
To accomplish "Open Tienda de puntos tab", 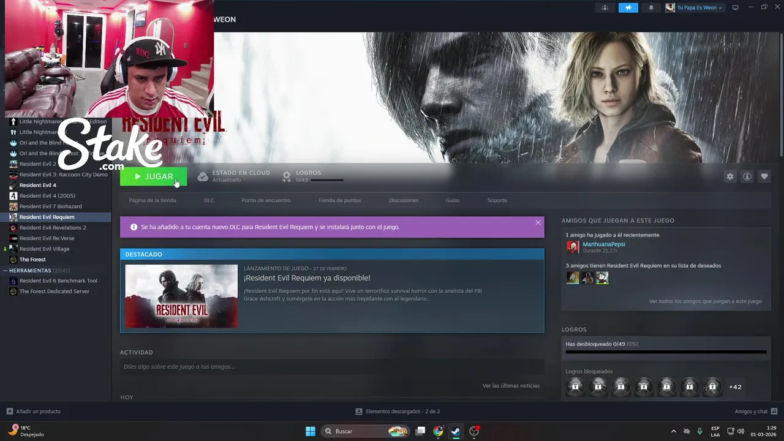I will click(x=339, y=200).
